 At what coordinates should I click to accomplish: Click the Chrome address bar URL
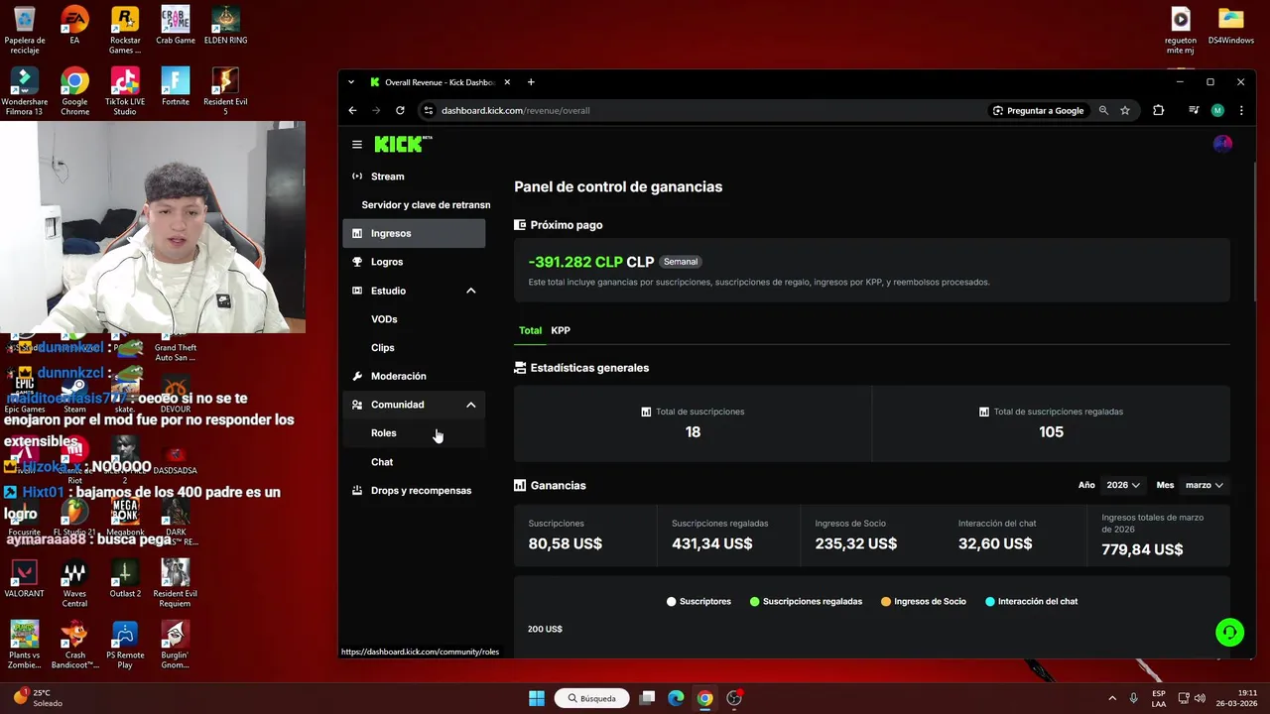point(516,110)
